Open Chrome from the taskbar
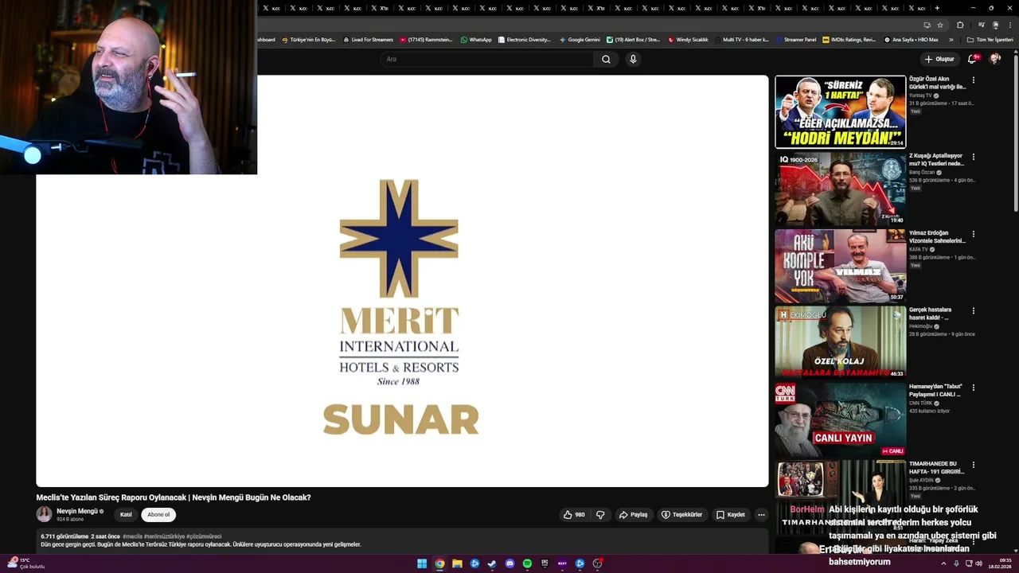The image size is (1019, 573). 439,563
